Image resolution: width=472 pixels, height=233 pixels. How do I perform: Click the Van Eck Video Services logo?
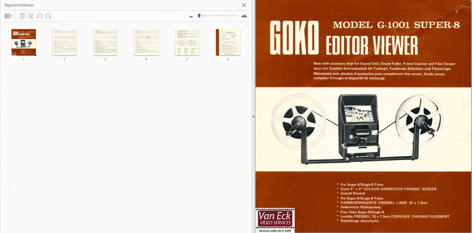[275, 218]
